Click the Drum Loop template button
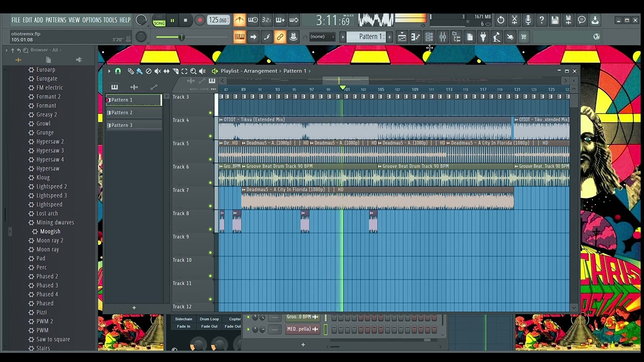This screenshot has width=644, height=362. (209, 319)
